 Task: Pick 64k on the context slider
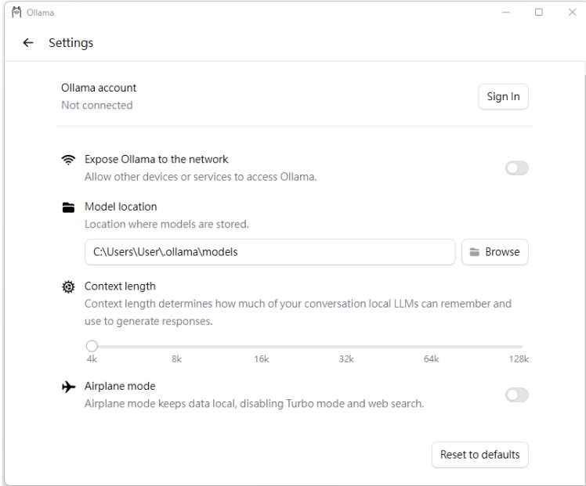pyautogui.click(x=432, y=346)
